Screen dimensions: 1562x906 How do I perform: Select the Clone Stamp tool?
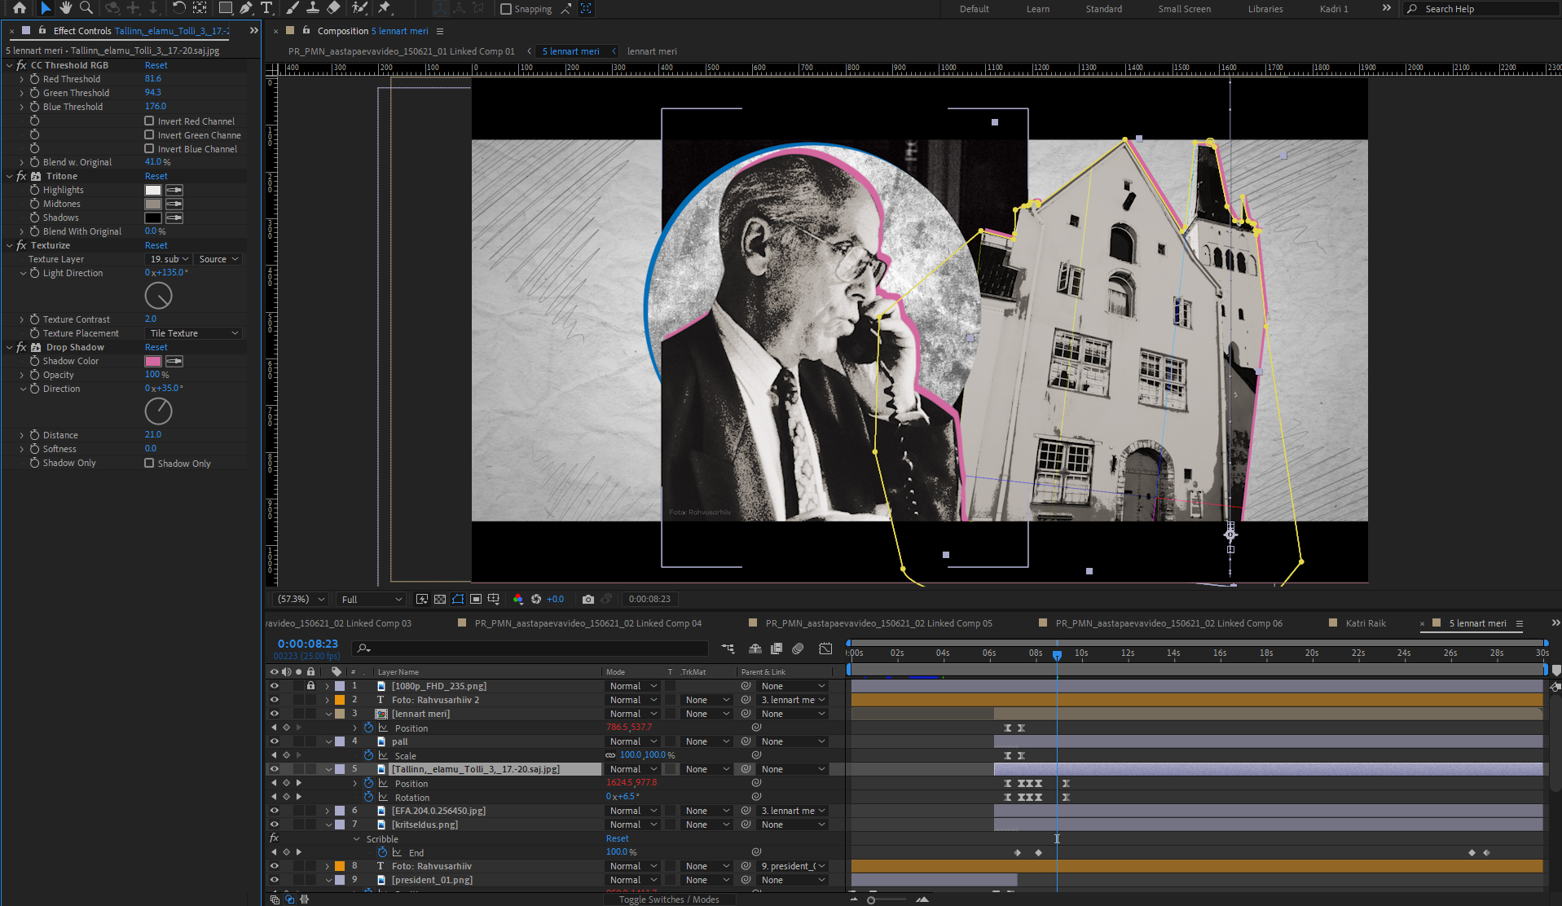[x=312, y=8]
